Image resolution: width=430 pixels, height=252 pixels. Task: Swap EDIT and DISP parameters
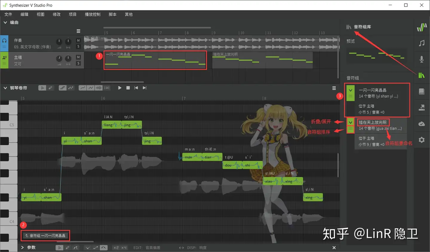coord(181,248)
